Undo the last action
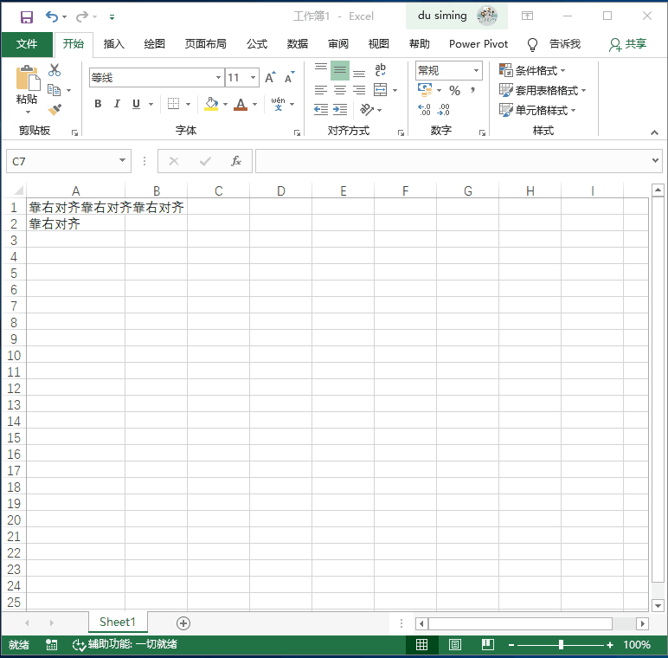Viewport: 668px width, 658px height. tap(52, 16)
